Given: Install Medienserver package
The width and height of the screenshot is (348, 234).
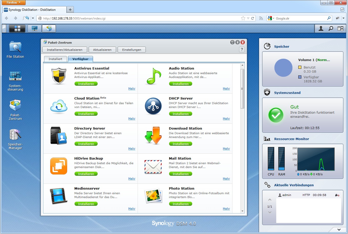Looking at the screenshot, I should tap(86, 204).
